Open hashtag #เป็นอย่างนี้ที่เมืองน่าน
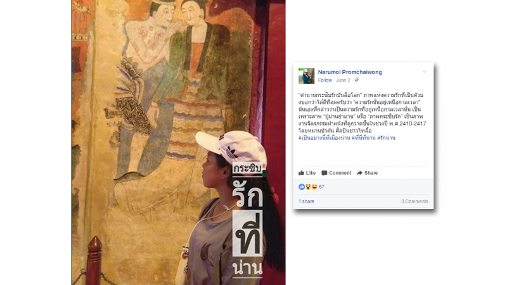The height and width of the screenshot is (285, 507). [324, 138]
